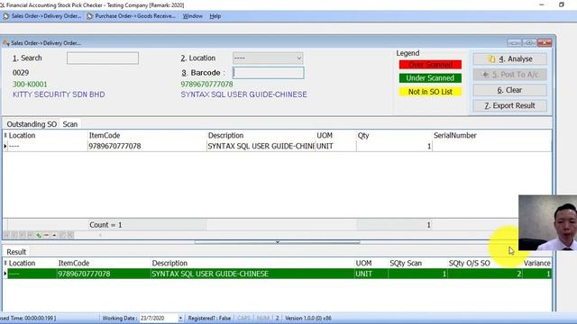This screenshot has height=324, width=577.
Task: Click the 4. Analyse button
Action: pos(510,58)
